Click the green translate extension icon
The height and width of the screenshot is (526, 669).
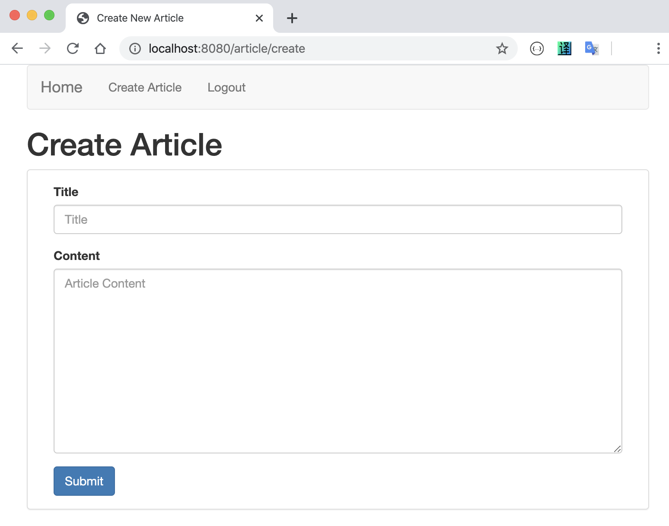(x=564, y=48)
